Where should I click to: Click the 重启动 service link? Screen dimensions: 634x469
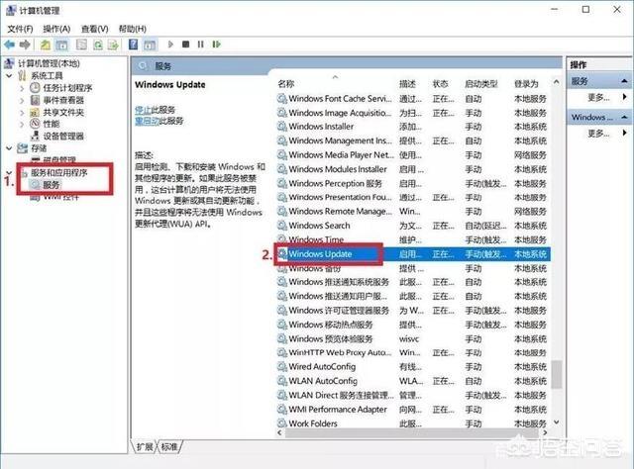pyautogui.click(x=147, y=121)
